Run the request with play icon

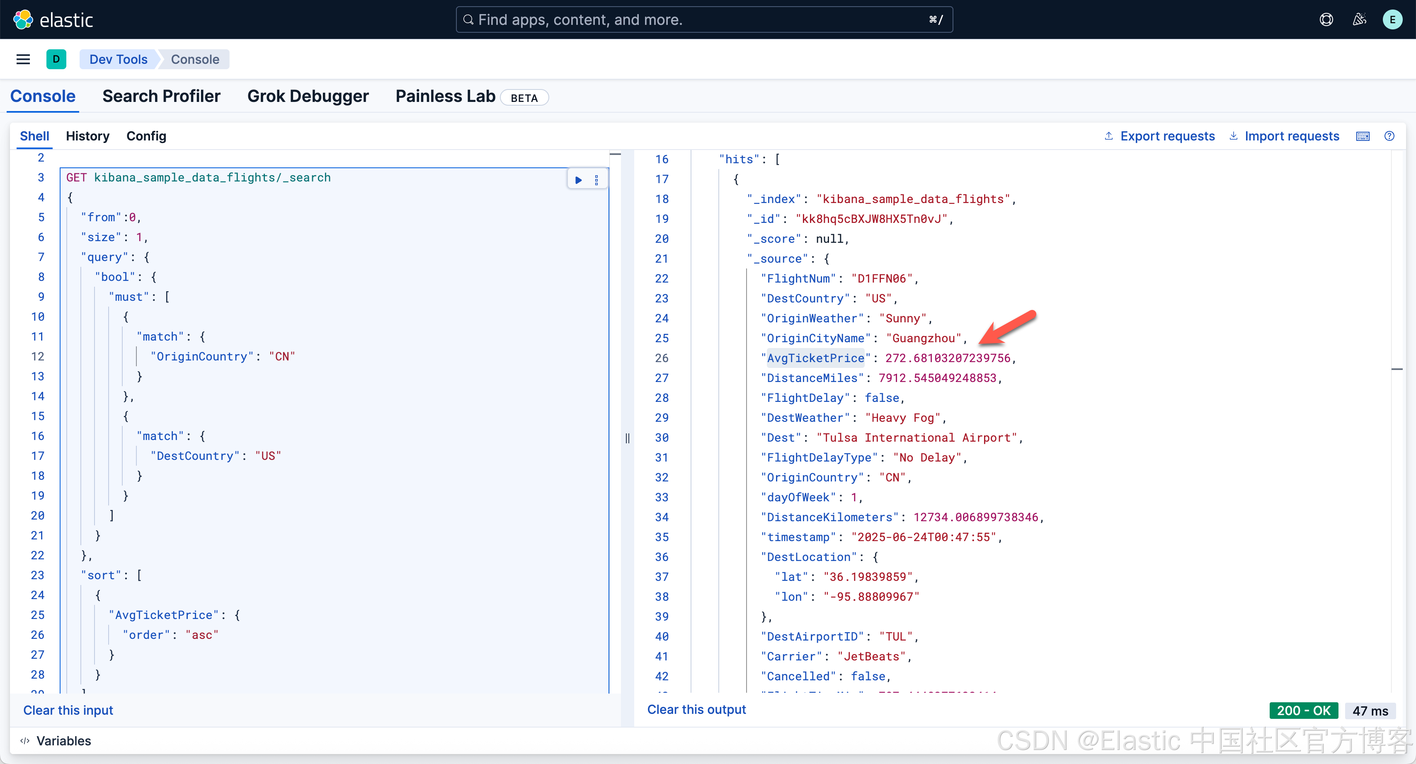(x=578, y=180)
